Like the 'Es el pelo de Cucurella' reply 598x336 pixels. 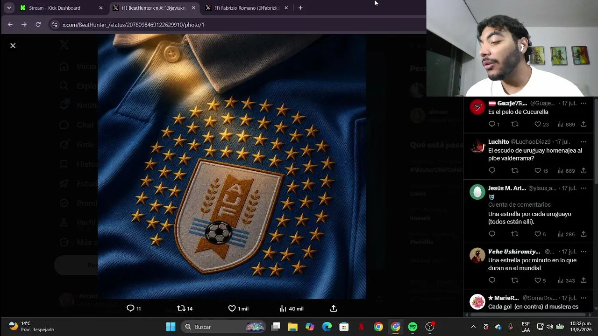tap(541, 124)
